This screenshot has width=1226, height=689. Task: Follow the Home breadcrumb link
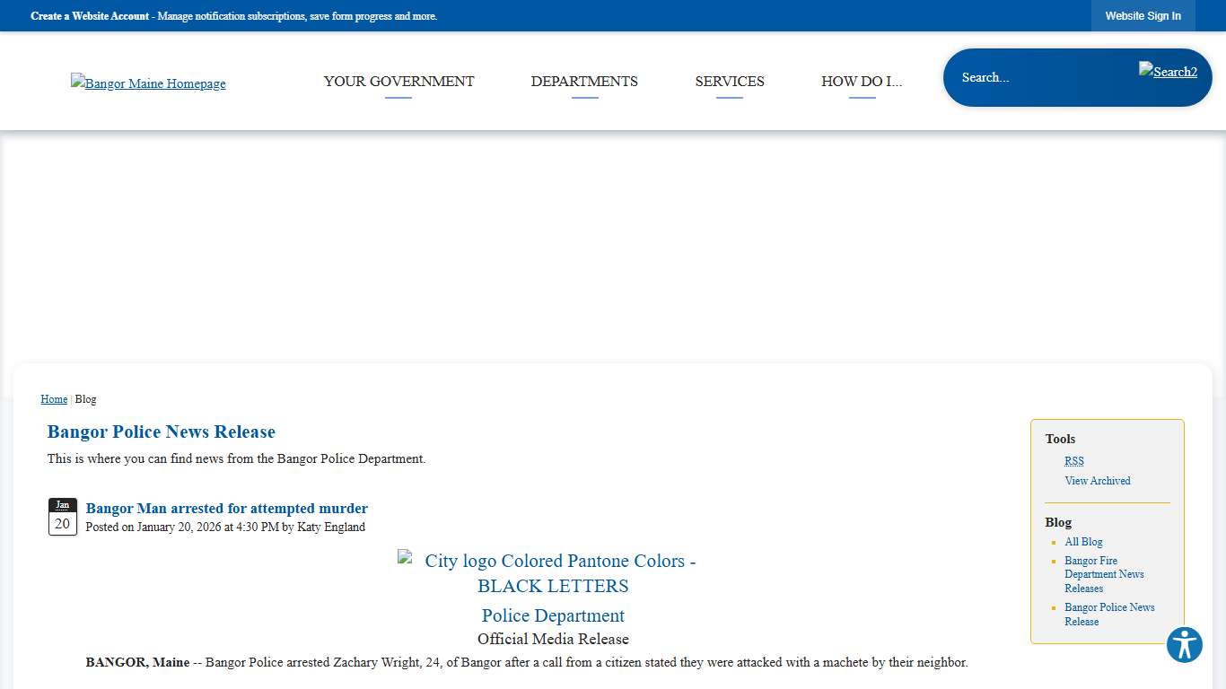point(54,399)
